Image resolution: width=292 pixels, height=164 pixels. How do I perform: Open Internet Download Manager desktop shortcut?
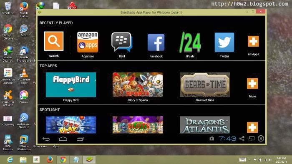coord(8,54)
